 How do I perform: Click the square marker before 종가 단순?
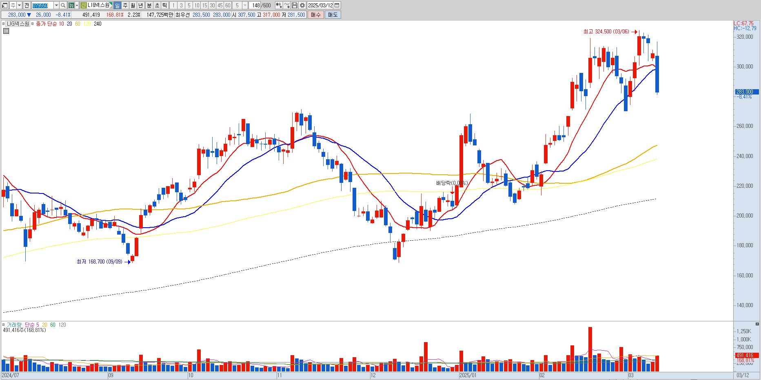[x=33, y=24]
